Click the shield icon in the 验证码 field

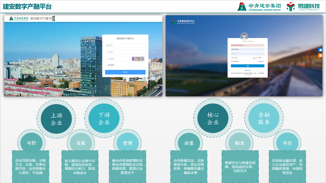point(107,59)
